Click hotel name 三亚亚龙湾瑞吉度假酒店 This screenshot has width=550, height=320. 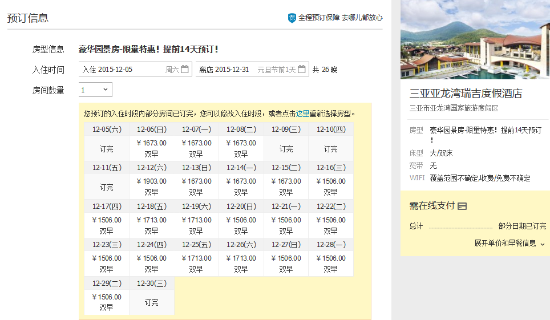(x=466, y=94)
